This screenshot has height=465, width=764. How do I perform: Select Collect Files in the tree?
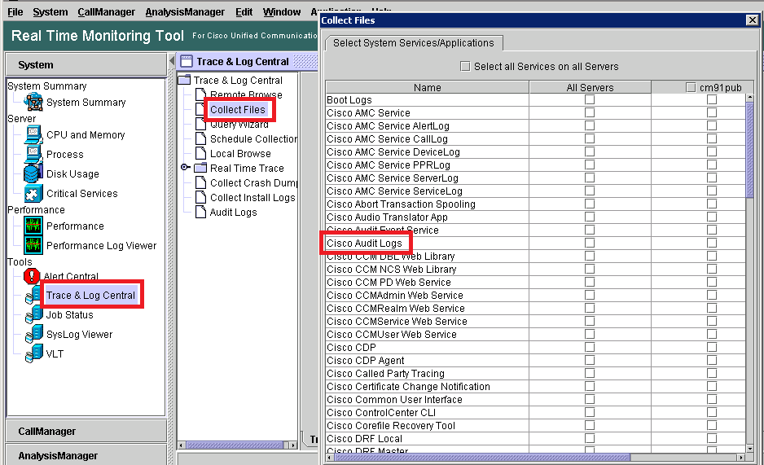tap(237, 110)
